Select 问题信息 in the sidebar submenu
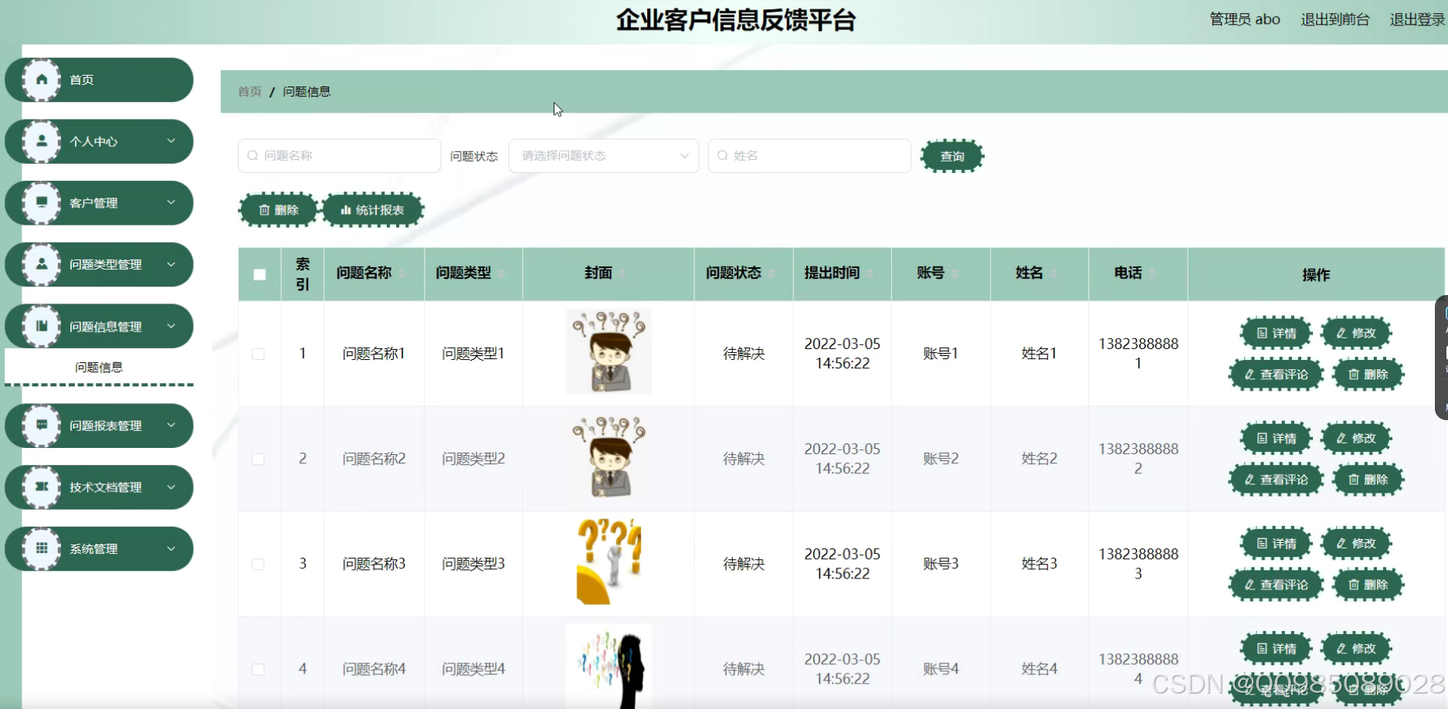1448x709 pixels. click(99, 367)
